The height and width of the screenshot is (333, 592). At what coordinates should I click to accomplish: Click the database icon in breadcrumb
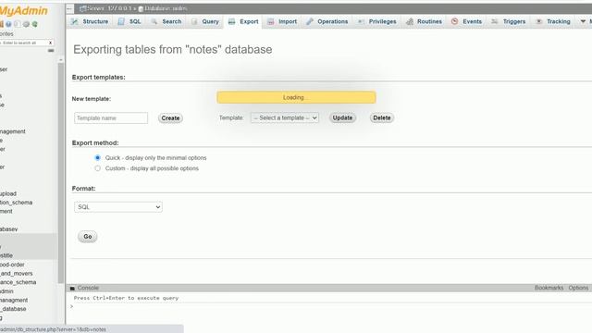(x=141, y=8)
